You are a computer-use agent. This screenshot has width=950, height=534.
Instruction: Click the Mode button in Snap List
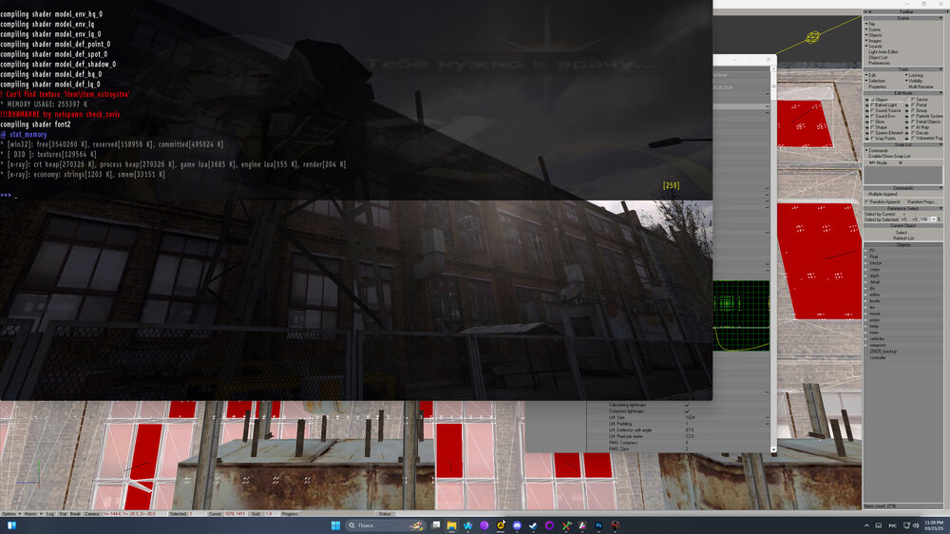pos(879,162)
